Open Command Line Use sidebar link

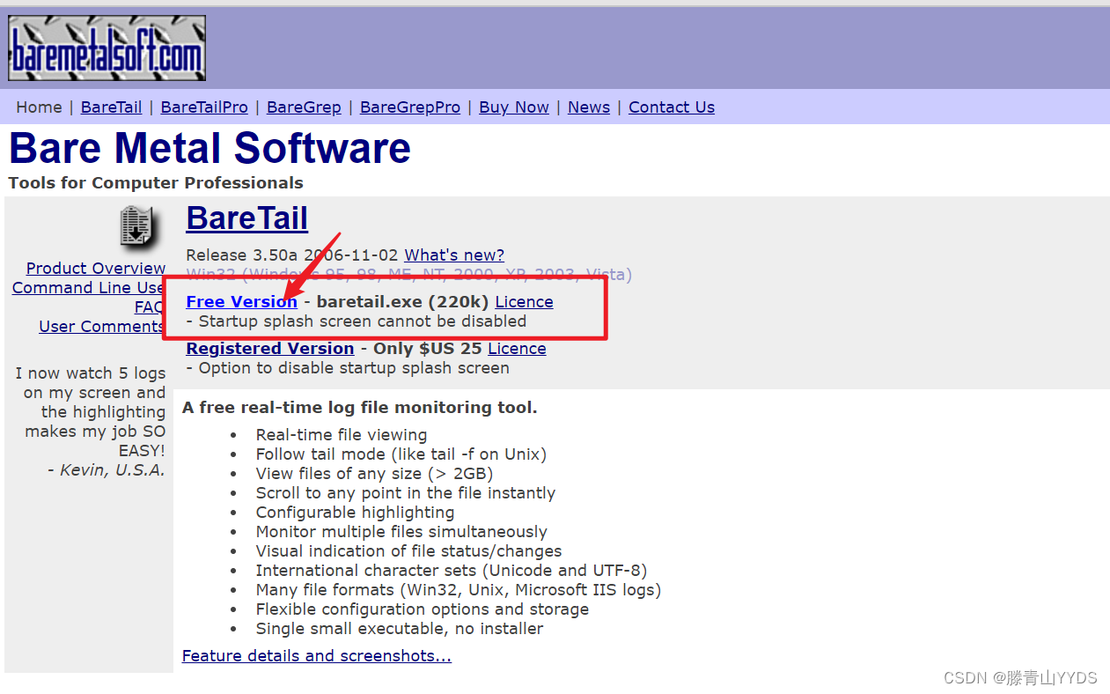click(x=89, y=288)
